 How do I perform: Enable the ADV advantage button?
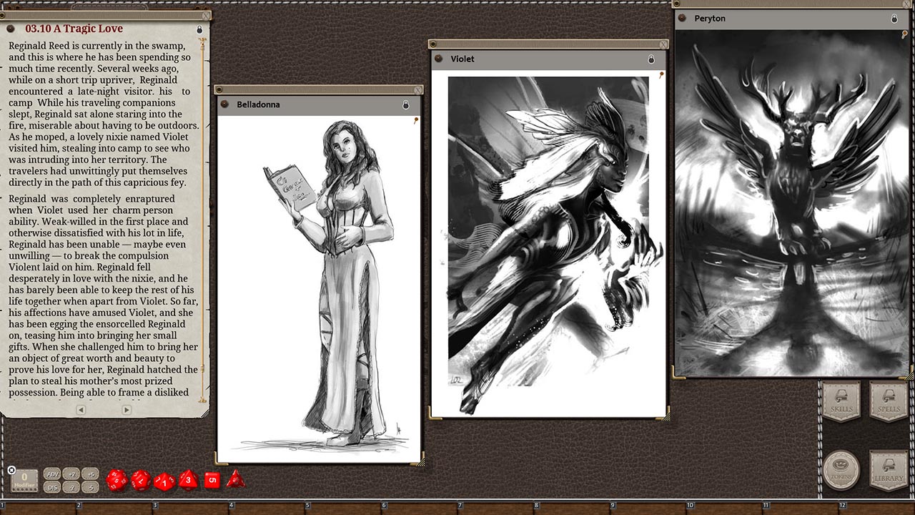point(52,474)
